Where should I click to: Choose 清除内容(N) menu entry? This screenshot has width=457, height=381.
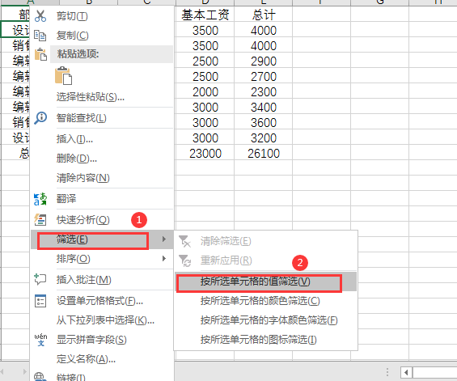click(83, 177)
